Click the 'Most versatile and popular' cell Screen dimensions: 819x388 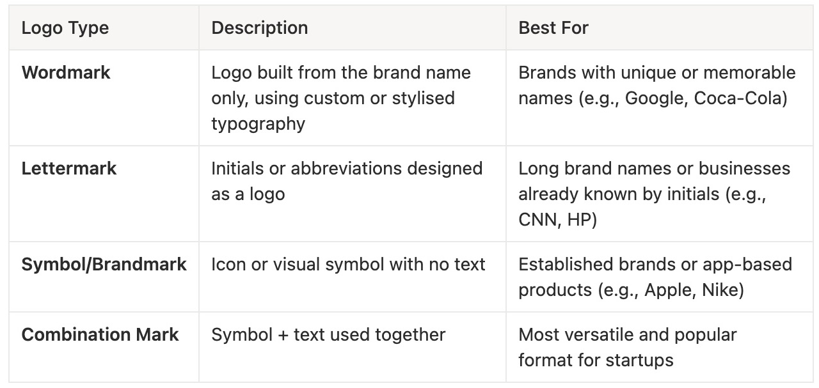pyautogui.click(x=658, y=347)
